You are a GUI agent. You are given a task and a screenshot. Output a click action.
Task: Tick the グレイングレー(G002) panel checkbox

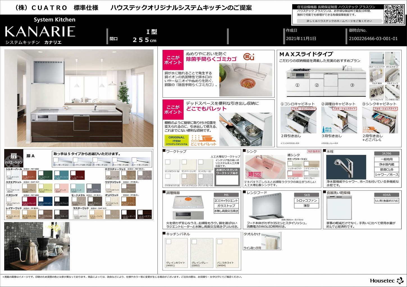click(194, 242)
